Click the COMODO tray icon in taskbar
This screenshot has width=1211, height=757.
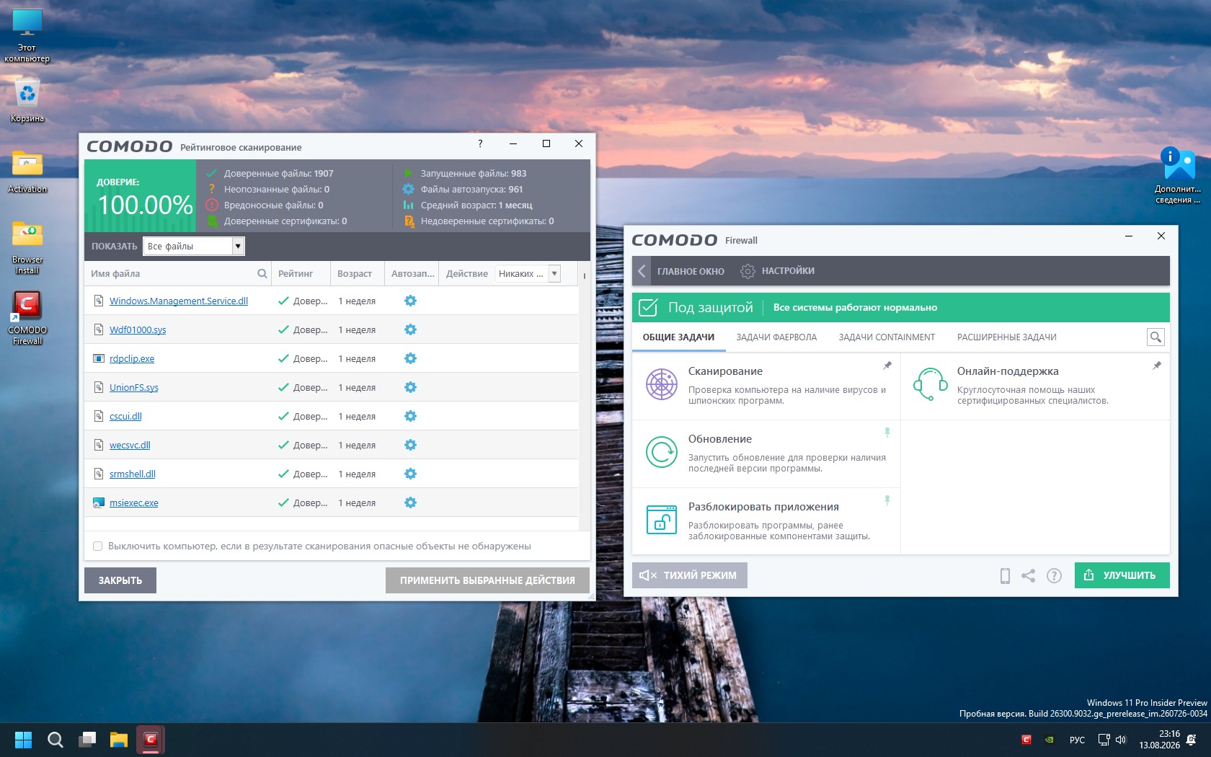(x=1026, y=739)
